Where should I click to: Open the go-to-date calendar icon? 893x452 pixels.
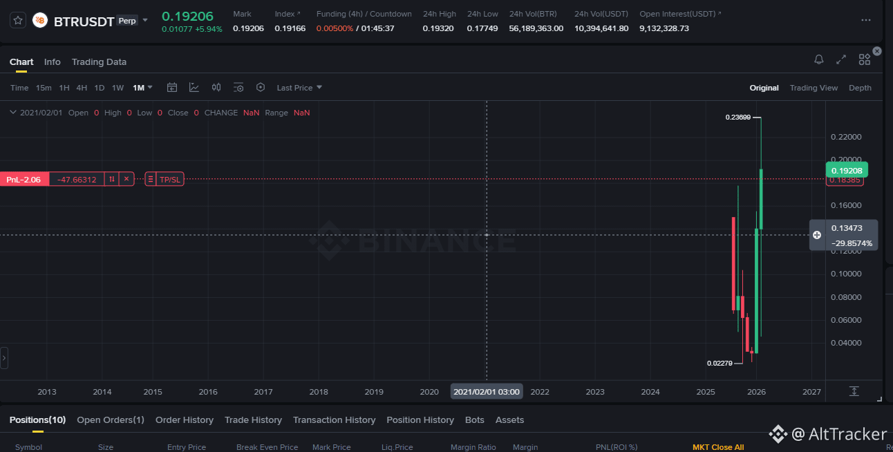pyautogui.click(x=172, y=88)
